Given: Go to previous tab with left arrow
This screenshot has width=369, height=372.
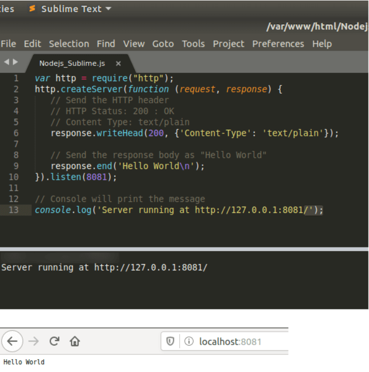Looking at the screenshot, I should tap(7, 62).
